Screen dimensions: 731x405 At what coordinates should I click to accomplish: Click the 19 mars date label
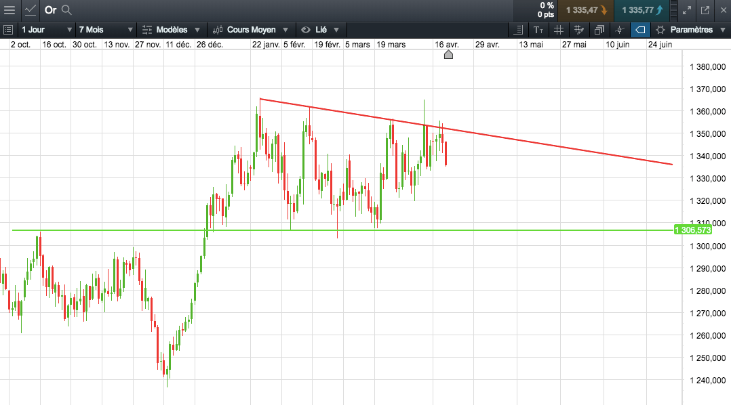(391, 45)
